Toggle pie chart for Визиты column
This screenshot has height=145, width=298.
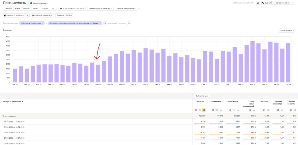[x=196, y=110]
